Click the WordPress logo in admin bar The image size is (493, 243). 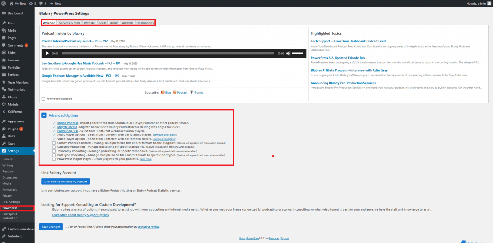[4, 3]
